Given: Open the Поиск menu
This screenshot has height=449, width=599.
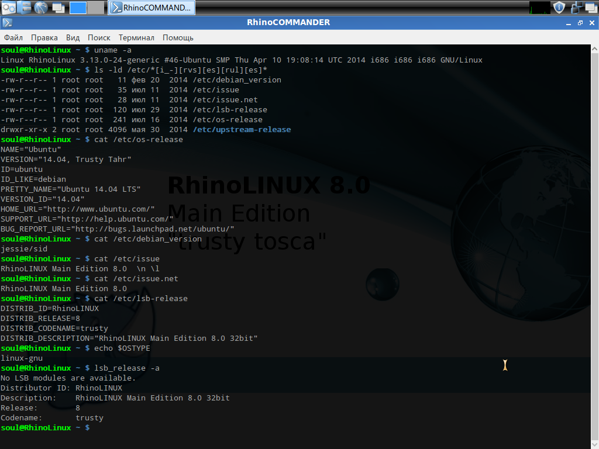Looking at the screenshot, I should coord(99,38).
